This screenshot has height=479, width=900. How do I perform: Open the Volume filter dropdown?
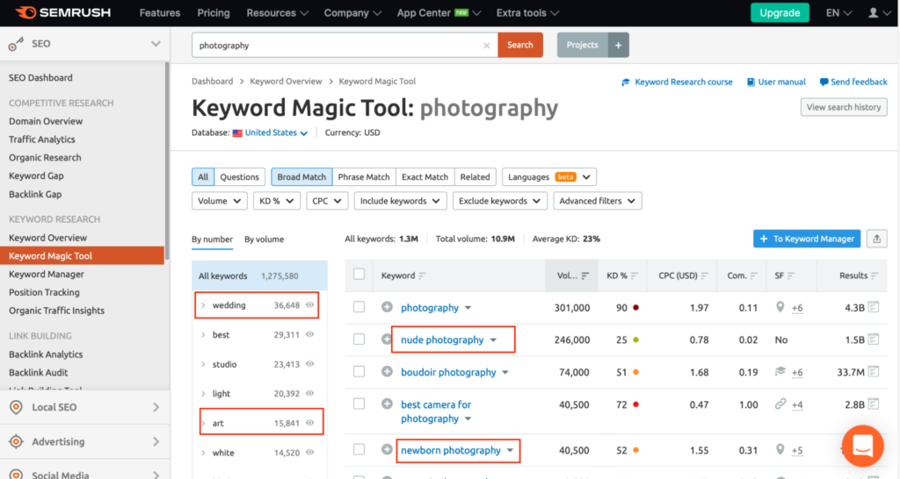point(219,201)
